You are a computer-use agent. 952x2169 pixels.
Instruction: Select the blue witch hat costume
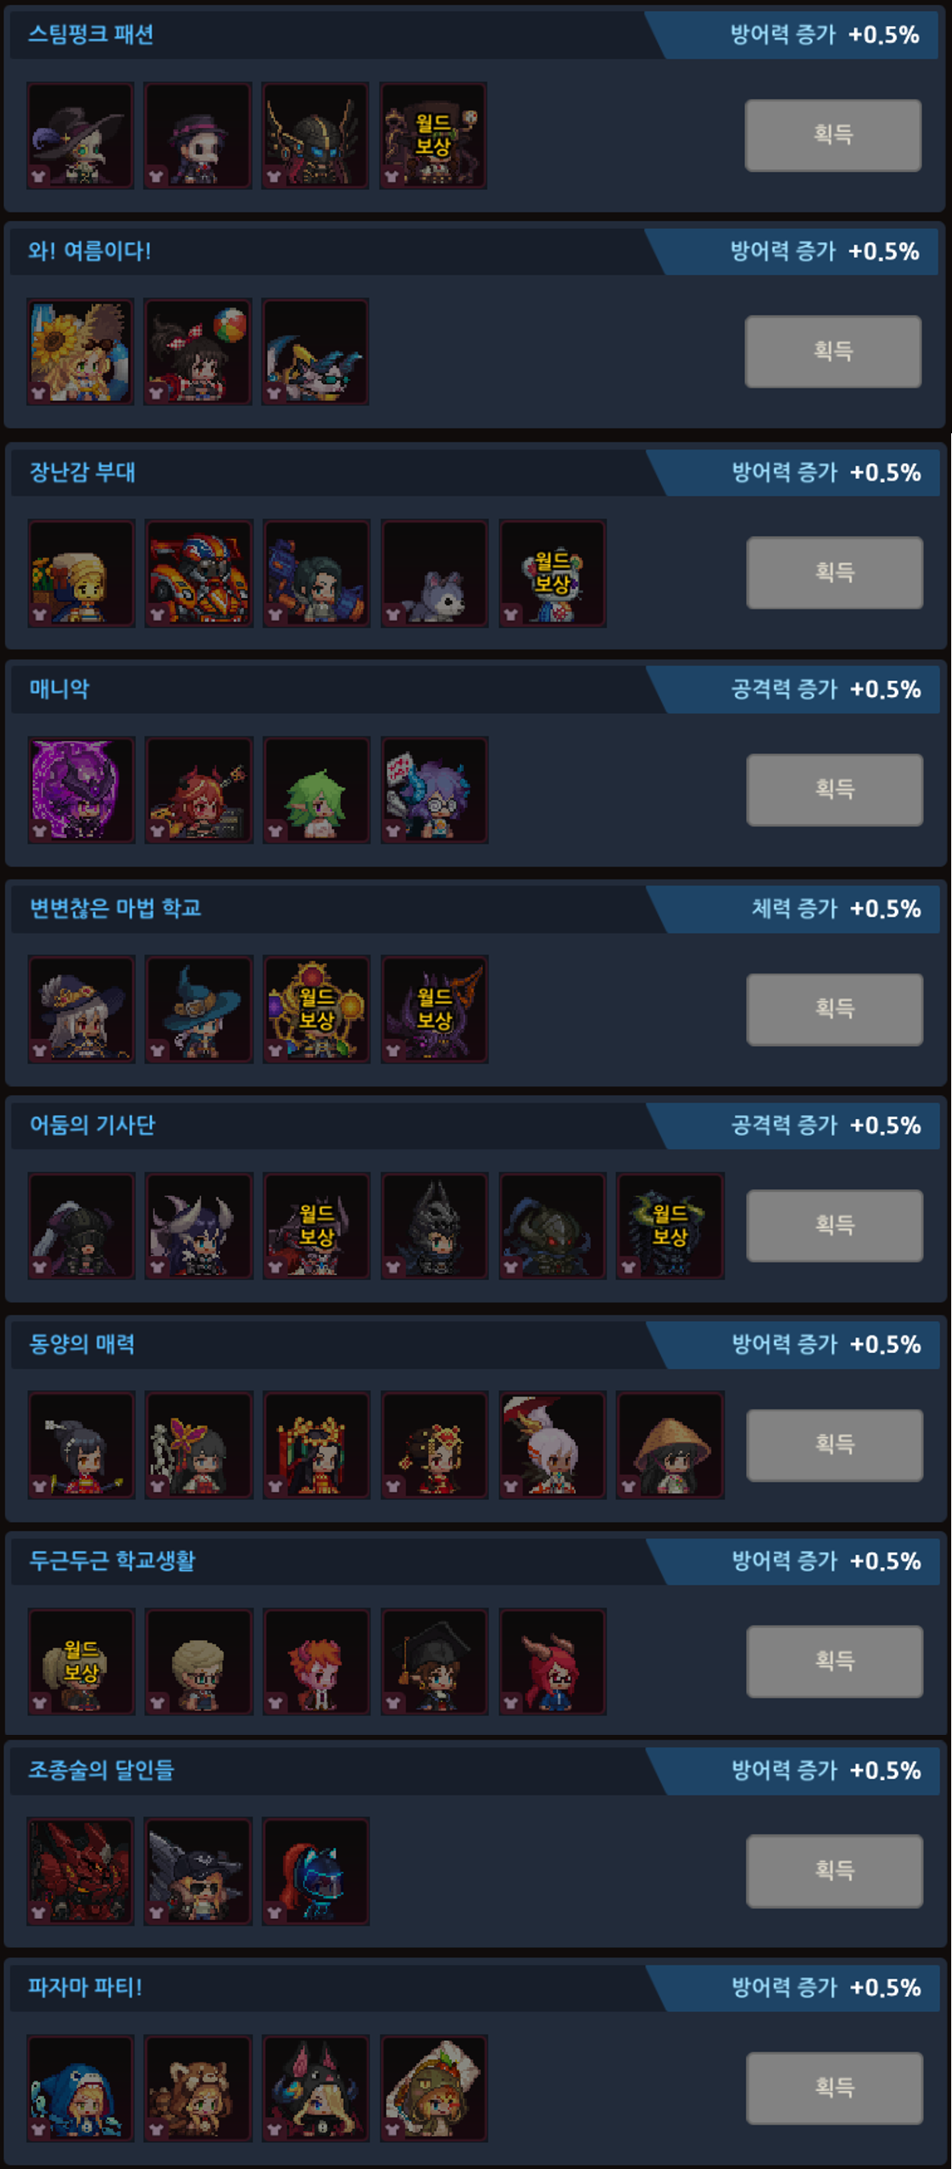tap(199, 1008)
